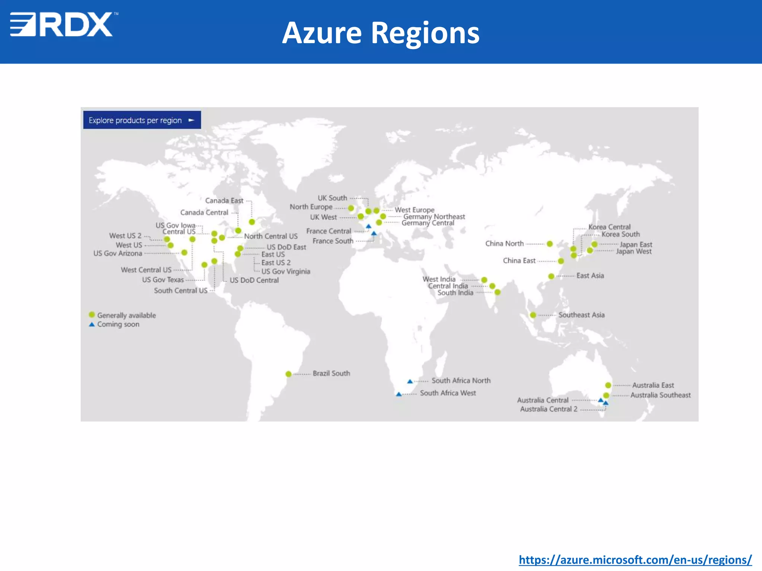Select the West US region marker

click(170, 245)
